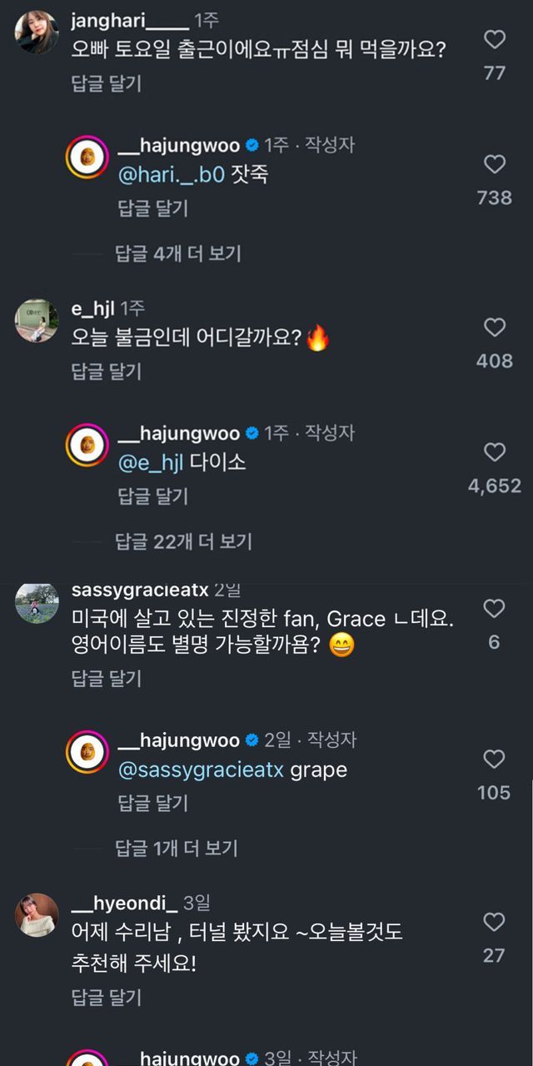The width and height of the screenshot is (533, 1066).
Task: Expand '답글 22개 더 보기' replies
Action: [x=182, y=541]
